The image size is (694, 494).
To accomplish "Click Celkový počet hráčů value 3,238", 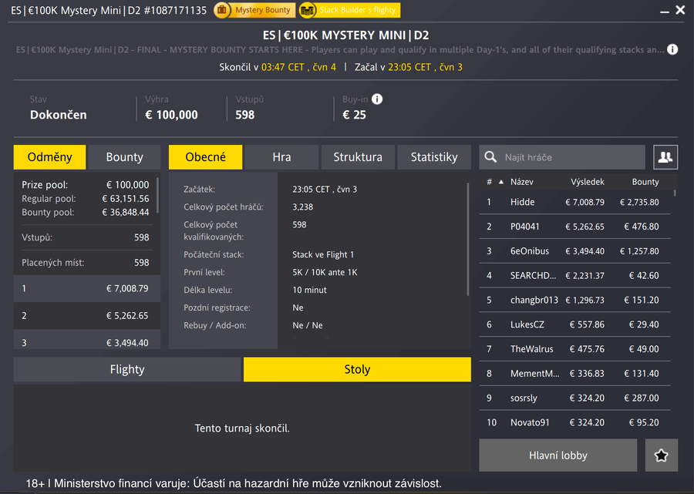I will click(x=303, y=207).
